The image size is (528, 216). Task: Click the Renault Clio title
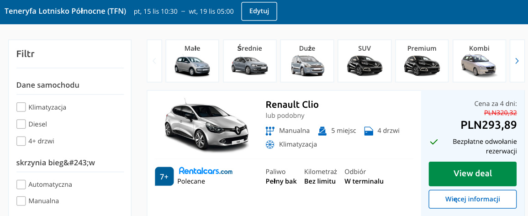(x=292, y=104)
